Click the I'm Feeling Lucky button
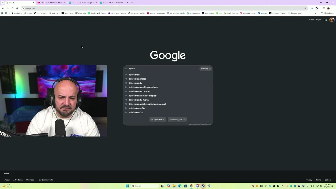 pyautogui.click(x=177, y=119)
